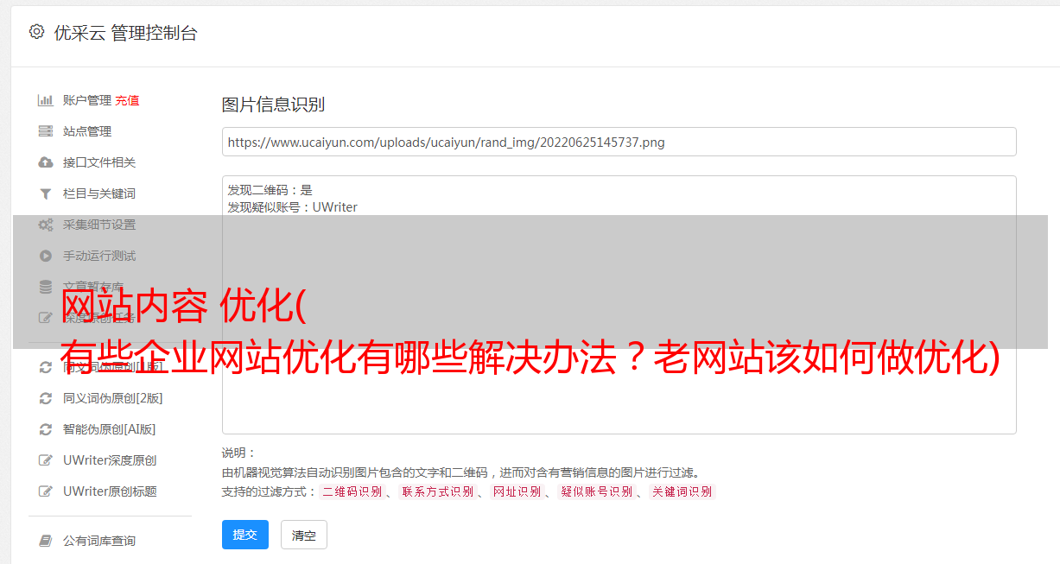Click the 关键词识别 tag

click(682, 491)
